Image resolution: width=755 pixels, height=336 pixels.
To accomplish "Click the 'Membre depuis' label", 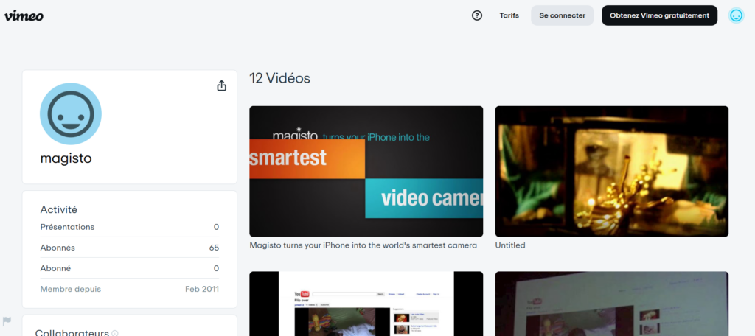I will pyautogui.click(x=71, y=289).
